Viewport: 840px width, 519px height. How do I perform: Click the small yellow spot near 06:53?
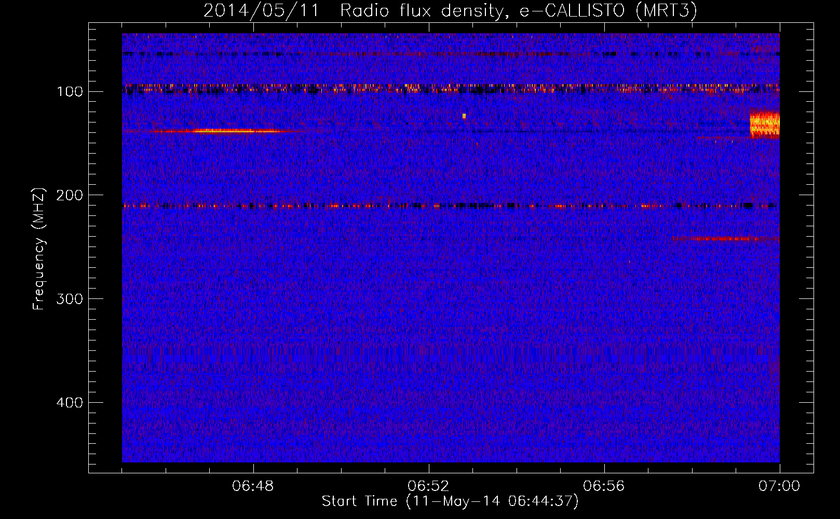464,116
